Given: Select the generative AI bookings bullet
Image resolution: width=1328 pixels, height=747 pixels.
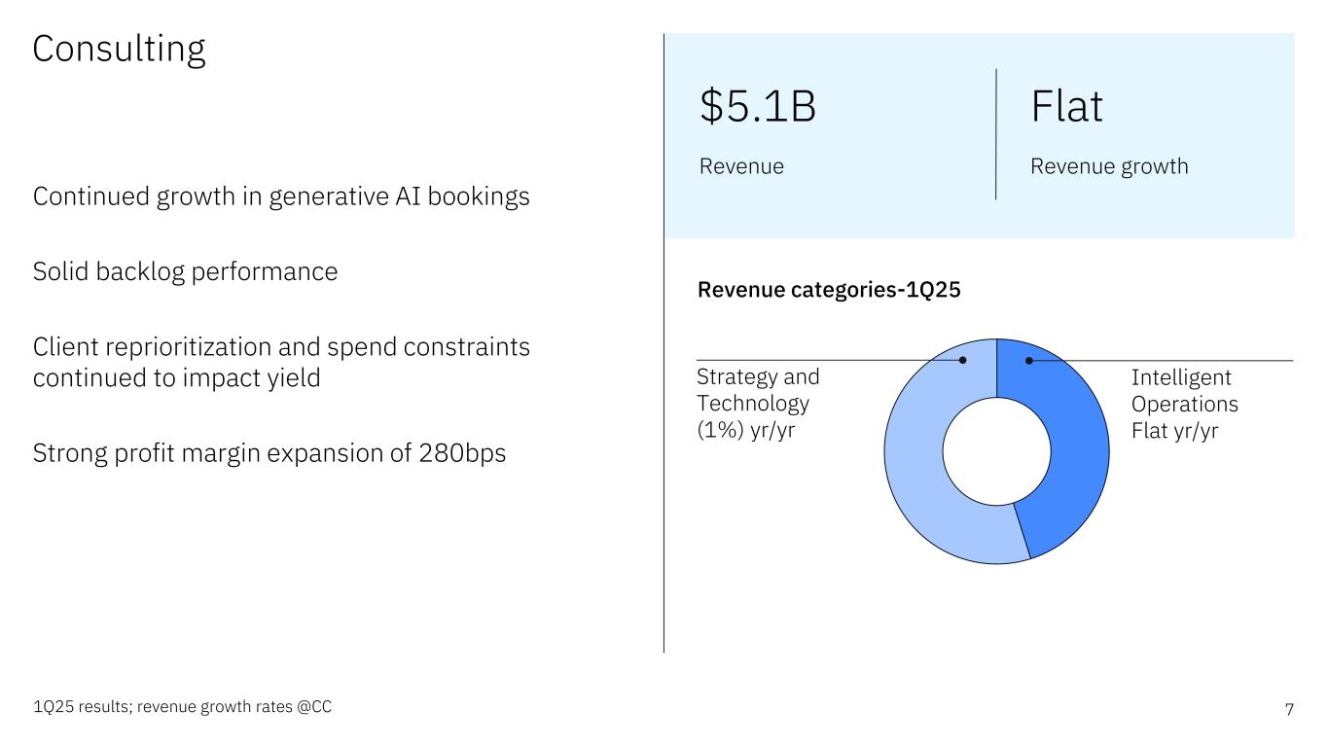Looking at the screenshot, I should tap(281, 196).
